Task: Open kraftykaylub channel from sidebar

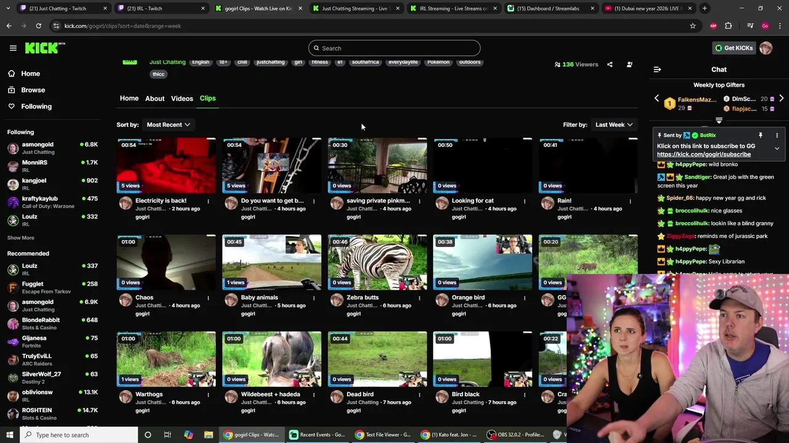Action: [52, 202]
